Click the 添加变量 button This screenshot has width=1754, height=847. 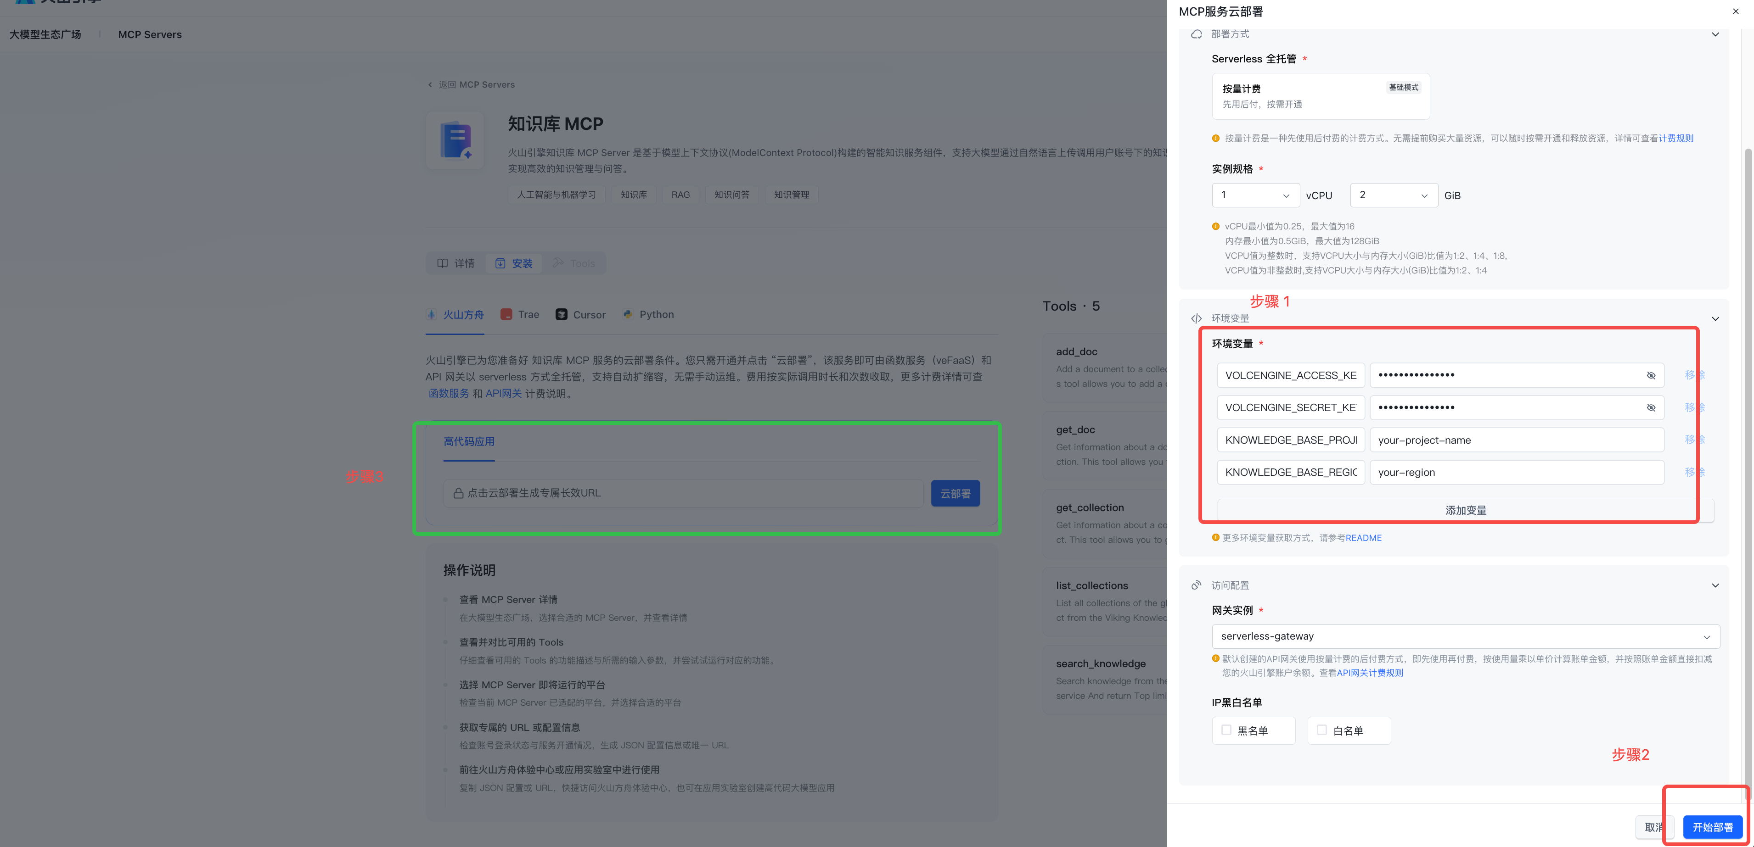pyautogui.click(x=1465, y=510)
